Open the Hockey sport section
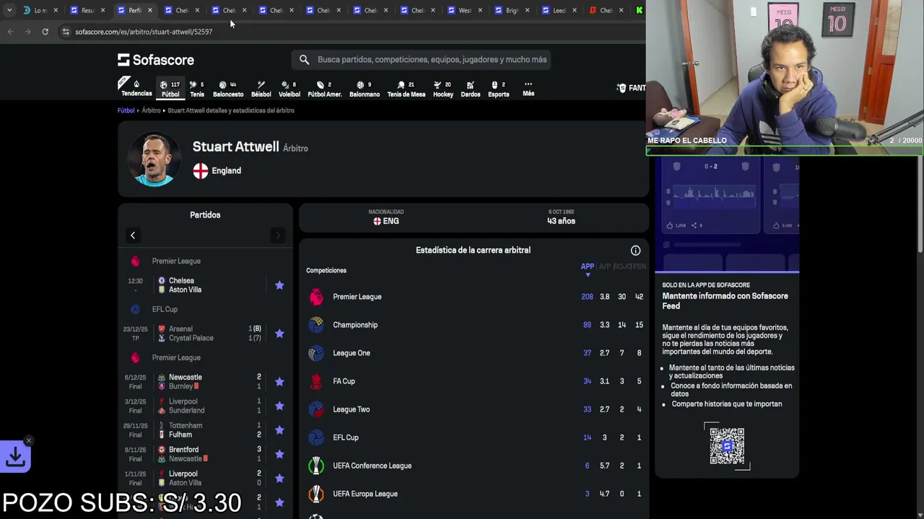 coord(443,89)
